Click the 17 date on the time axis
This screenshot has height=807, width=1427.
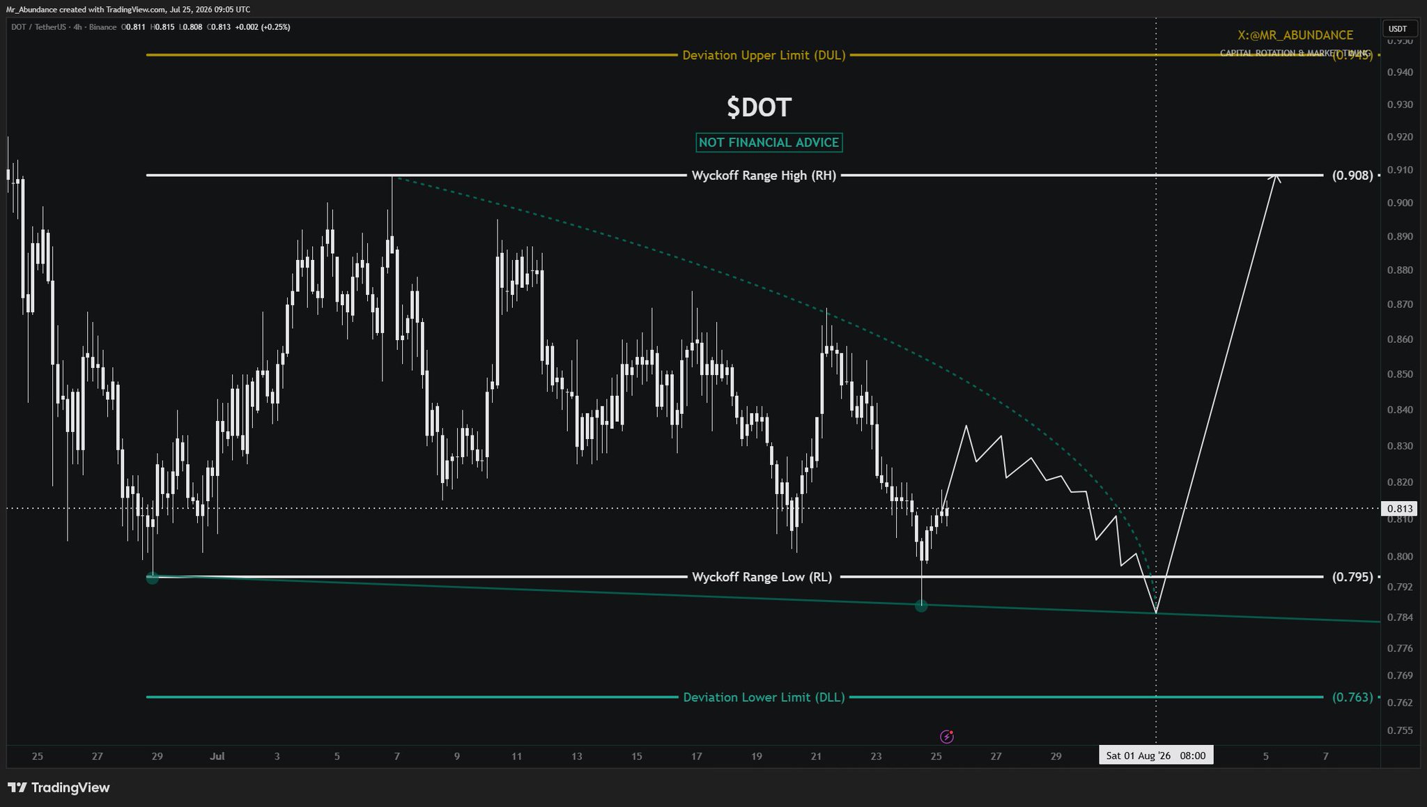(697, 756)
